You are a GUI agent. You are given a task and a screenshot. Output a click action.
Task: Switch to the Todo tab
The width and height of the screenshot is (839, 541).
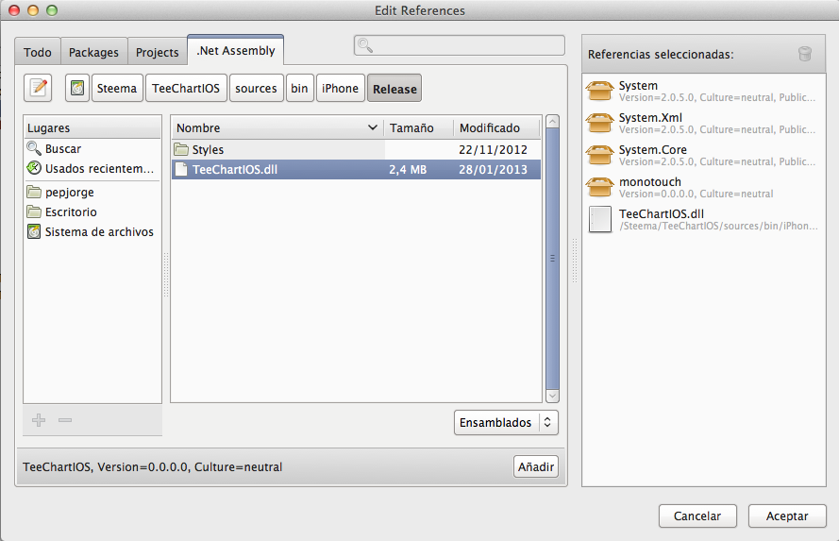coord(38,52)
